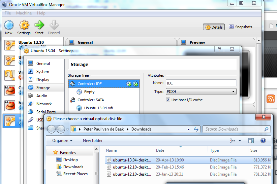Click Peter Paul van de Beek breadcrumb
Viewport: 277px width, 184px height.
point(103,129)
